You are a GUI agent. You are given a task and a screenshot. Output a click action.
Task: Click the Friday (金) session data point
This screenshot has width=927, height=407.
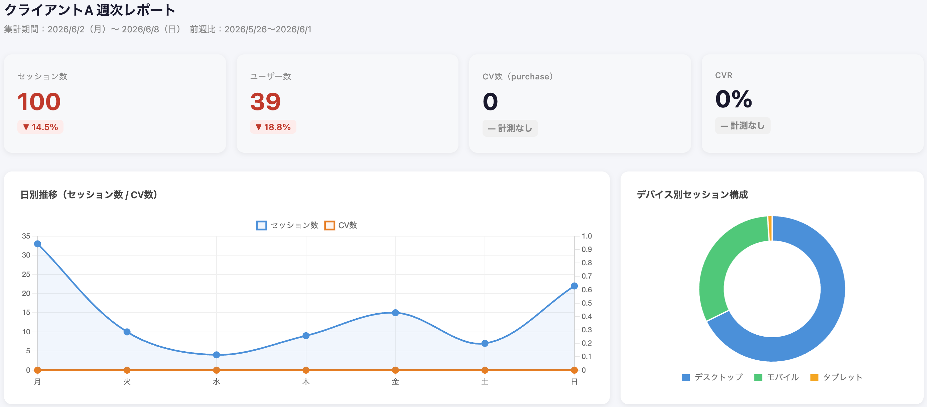(395, 313)
